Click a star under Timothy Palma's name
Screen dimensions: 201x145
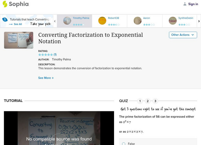pyautogui.click(x=79, y=25)
